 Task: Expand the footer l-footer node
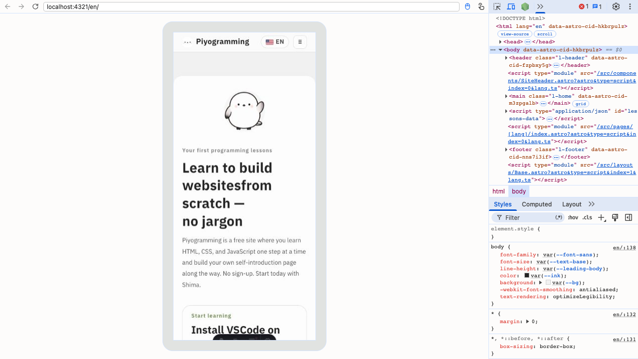pos(506,150)
